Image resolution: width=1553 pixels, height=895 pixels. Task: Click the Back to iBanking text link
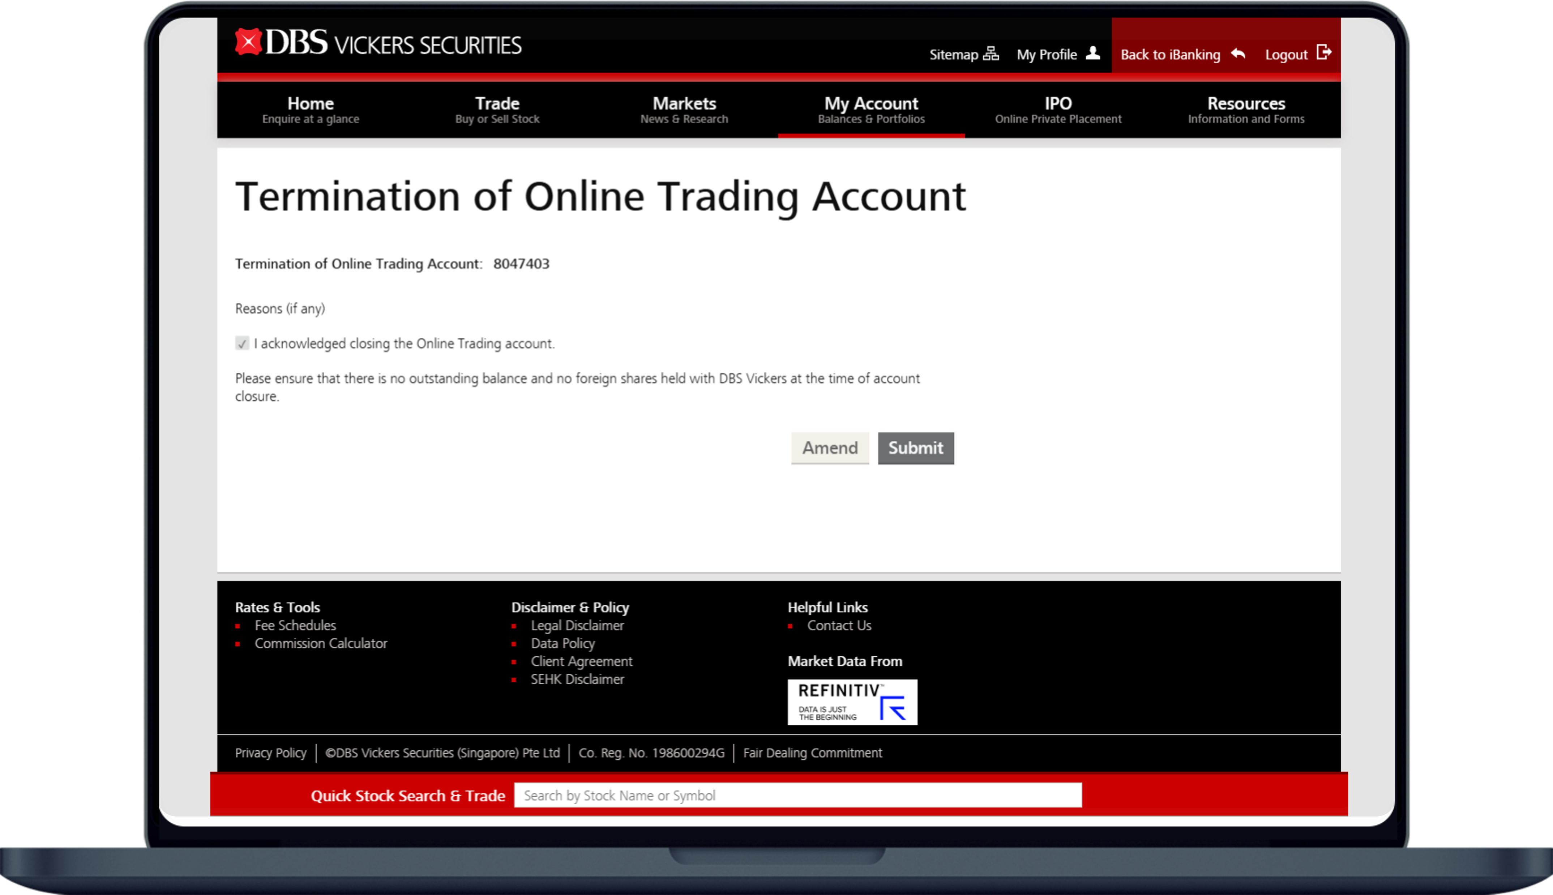(x=1170, y=55)
